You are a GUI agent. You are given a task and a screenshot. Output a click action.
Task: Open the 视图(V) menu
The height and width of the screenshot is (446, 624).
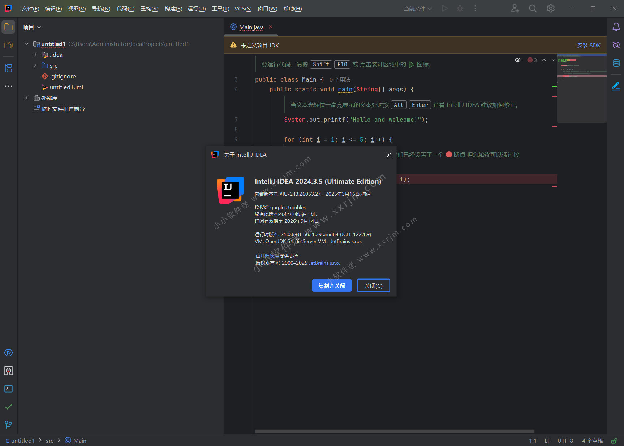pyautogui.click(x=77, y=8)
